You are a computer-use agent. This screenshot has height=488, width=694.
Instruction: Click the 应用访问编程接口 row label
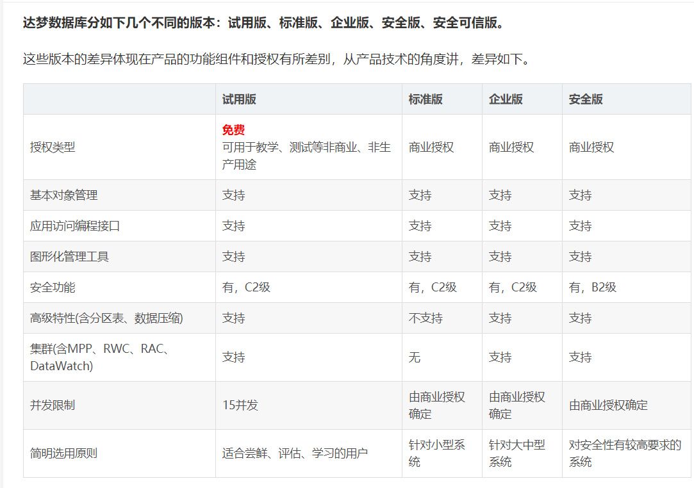coord(75,226)
